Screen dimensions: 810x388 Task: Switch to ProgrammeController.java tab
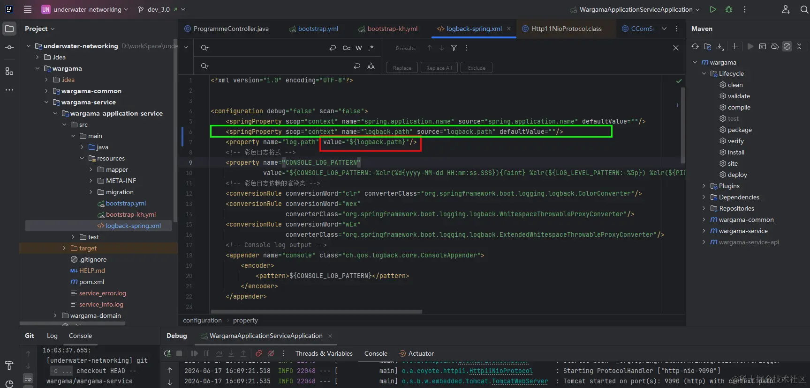click(227, 29)
